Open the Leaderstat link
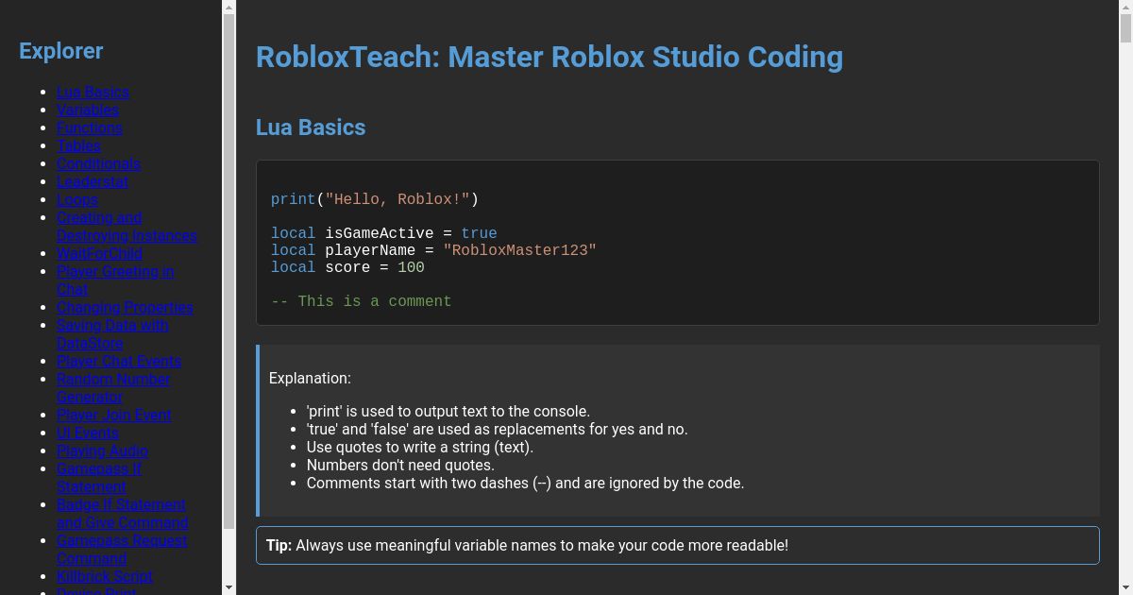The height and width of the screenshot is (595, 1133). click(x=93, y=181)
